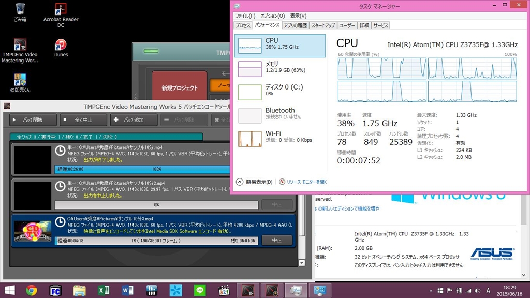
Task: Select the ディスク 0 (C:) performance item
Action: (280, 92)
